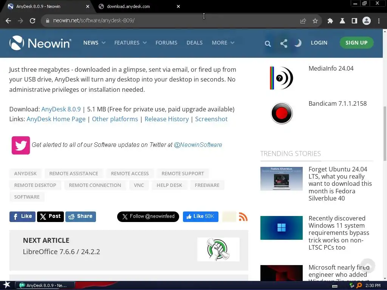The width and height of the screenshot is (387, 290).
Task: Switch to the download.anydesk.com tab
Action: (139, 6)
